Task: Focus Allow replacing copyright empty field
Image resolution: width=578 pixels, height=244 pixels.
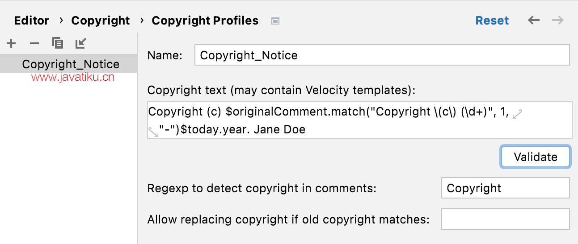Action: tap(505, 219)
